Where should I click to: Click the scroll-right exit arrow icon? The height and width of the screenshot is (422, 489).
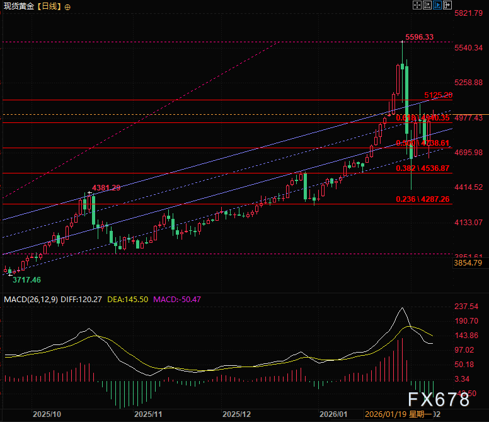(447, 5)
